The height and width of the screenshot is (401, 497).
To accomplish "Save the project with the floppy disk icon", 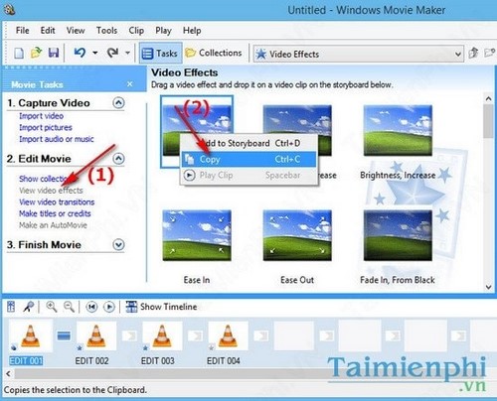I will [54, 53].
